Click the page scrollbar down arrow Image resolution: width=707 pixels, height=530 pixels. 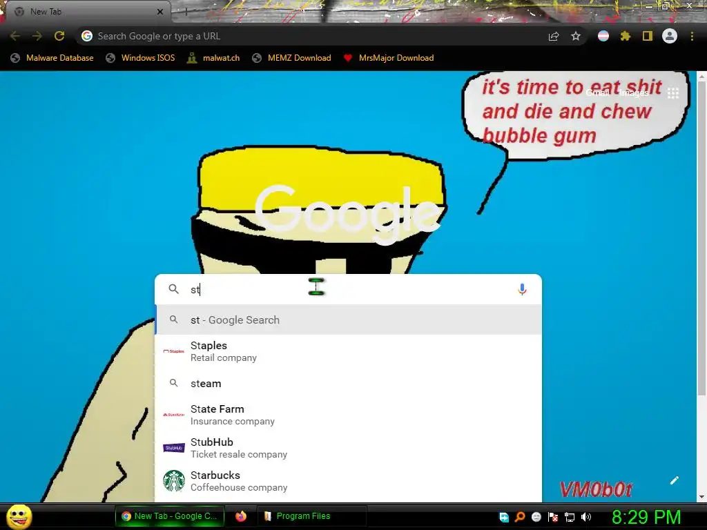[x=701, y=497]
